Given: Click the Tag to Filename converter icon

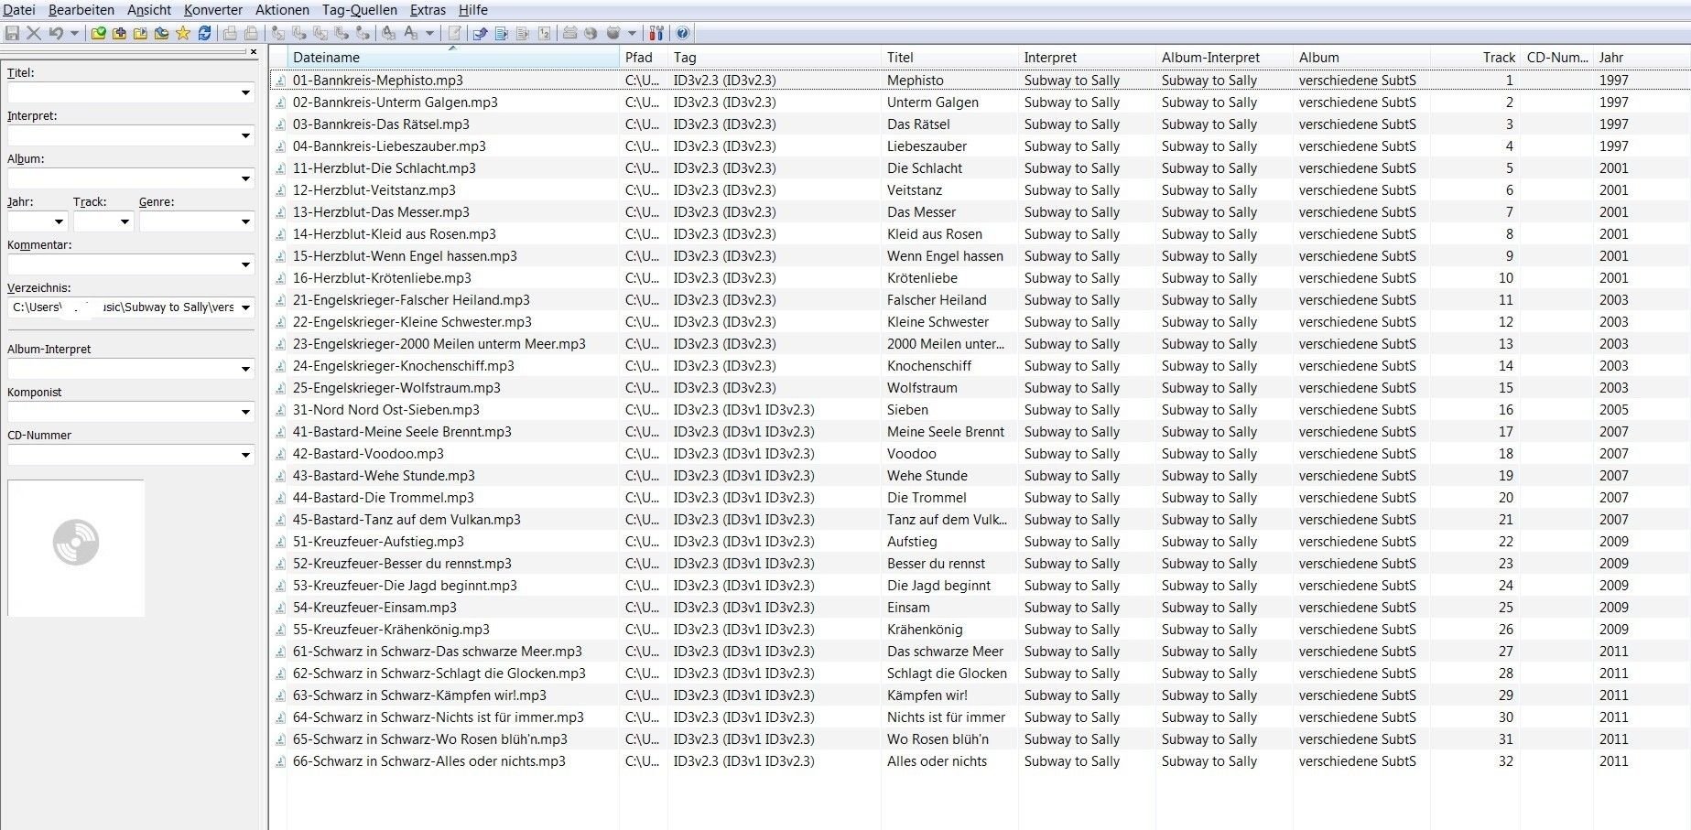Looking at the screenshot, I should tap(278, 33).
